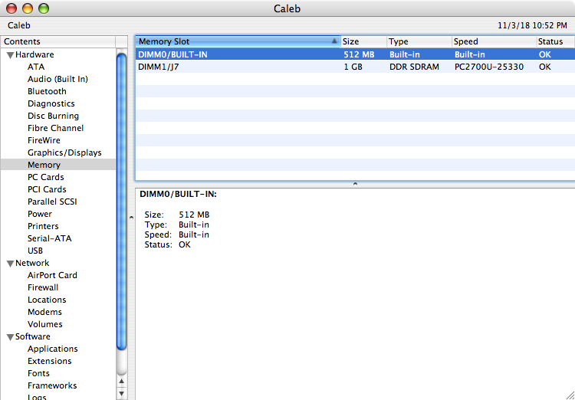Viewport: 575px width, 400px height.
Task: Select PC Cards entry
Action: (45, 177)
